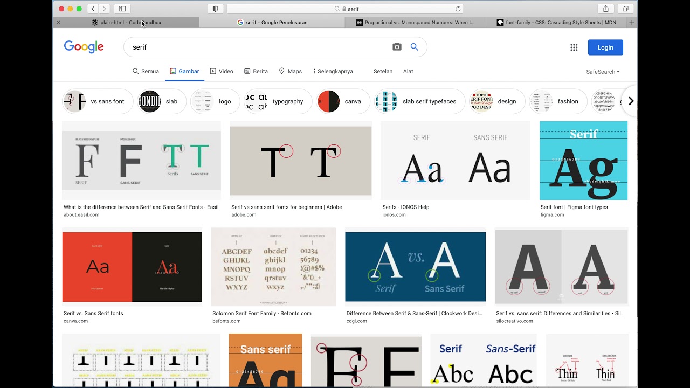Open Solomon Serif Font Family image
Screen dimensions: 690x388
(x=273, y=267)
